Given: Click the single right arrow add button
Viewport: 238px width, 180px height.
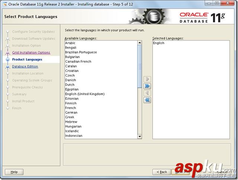Looking at the screenshot, I should (x=147, y=79).
